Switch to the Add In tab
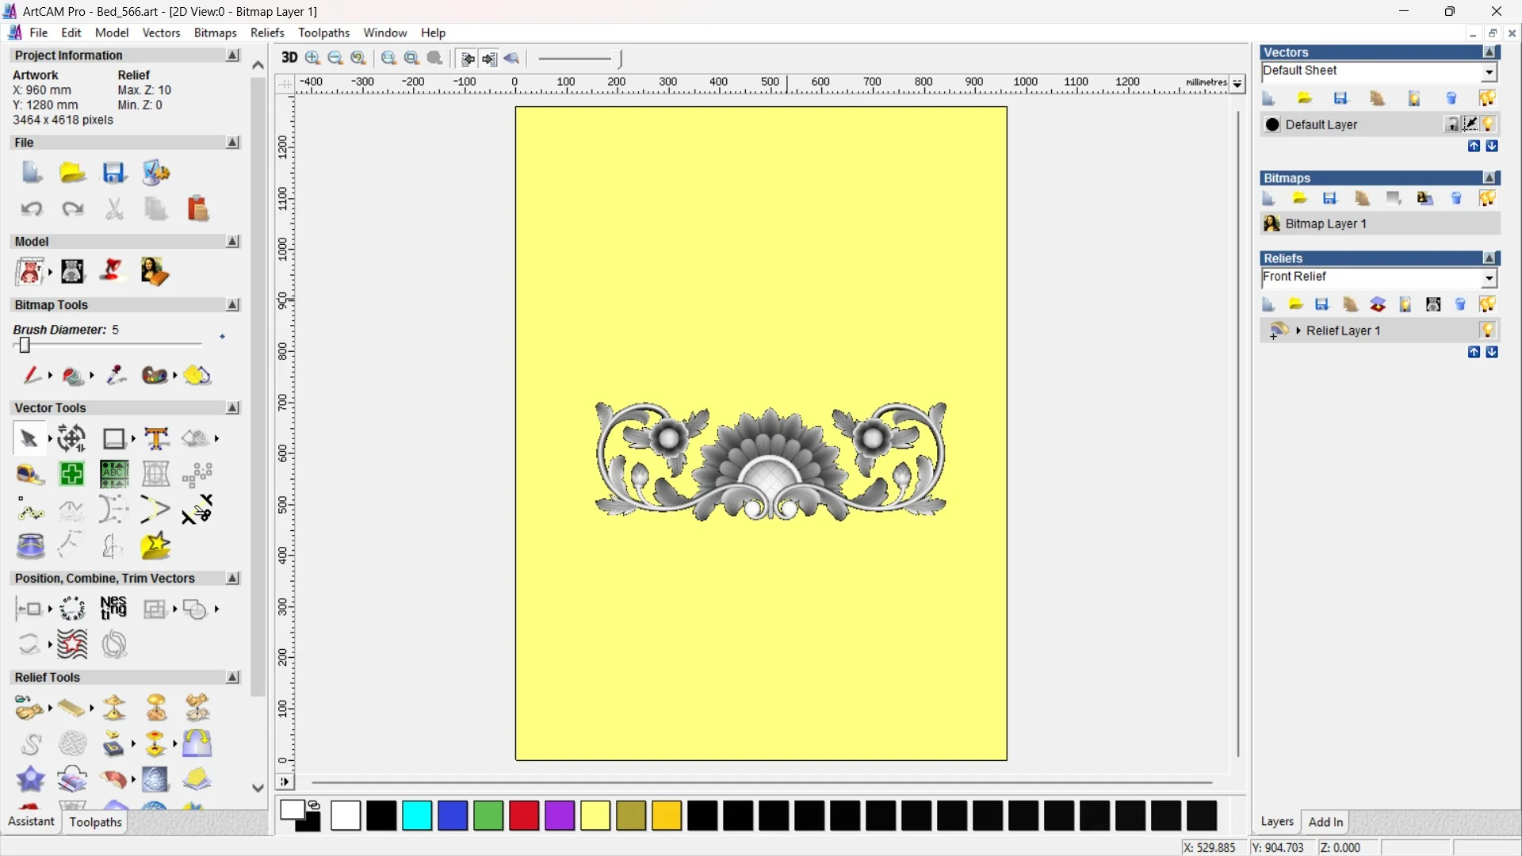 [x=1325, y=822]
